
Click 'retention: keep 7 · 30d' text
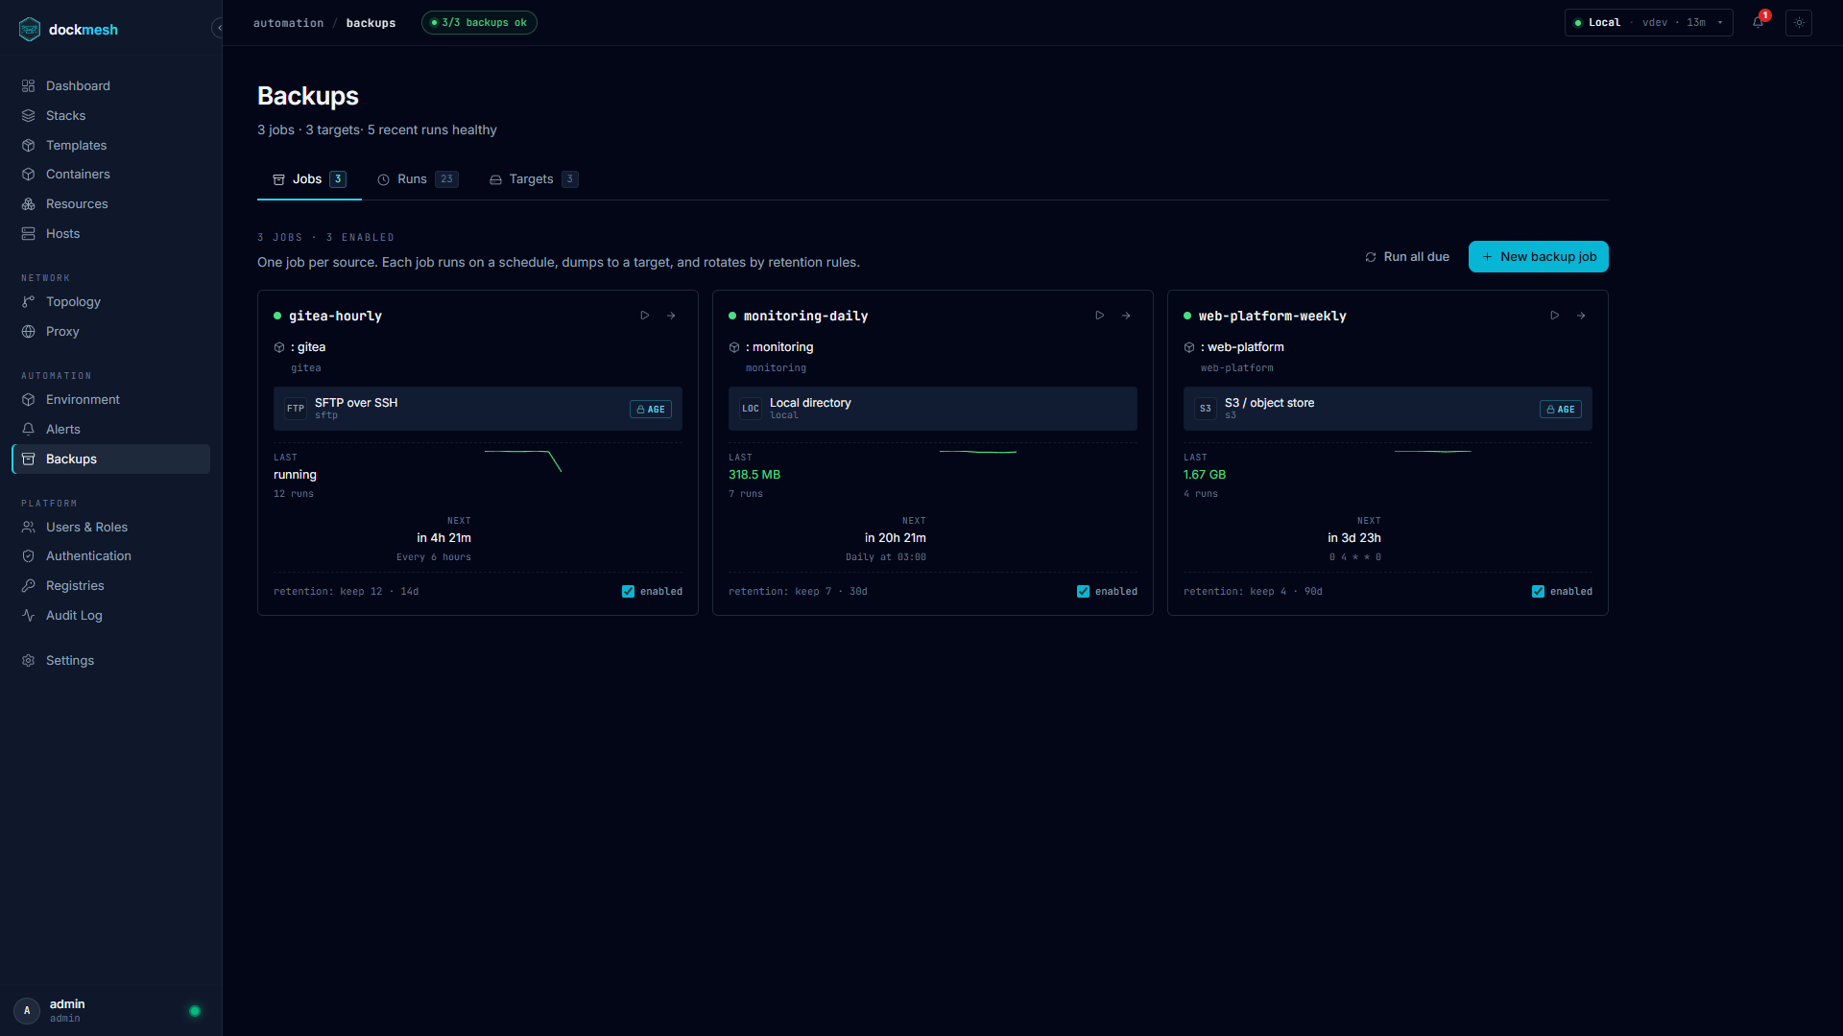pos(798,592)
